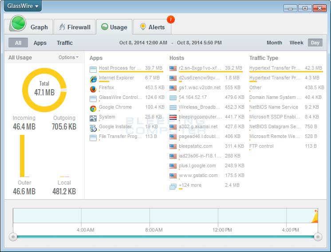Select the Apps usage filter

coord(40,43)
